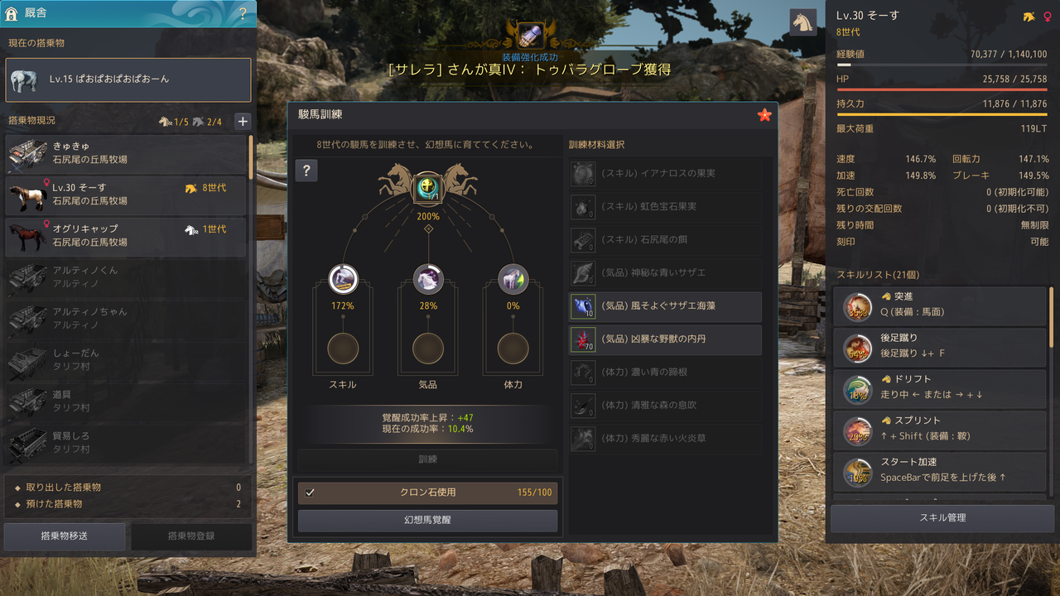Click the 突進 skill entry
The image size is (1060, 596).
point(940,305)
